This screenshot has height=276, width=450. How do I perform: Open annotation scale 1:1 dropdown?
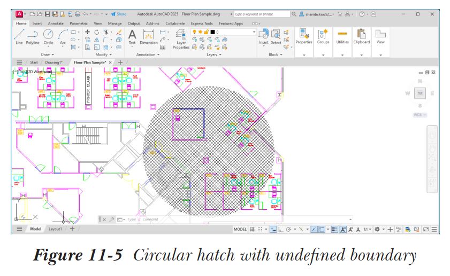click(368, 230)
